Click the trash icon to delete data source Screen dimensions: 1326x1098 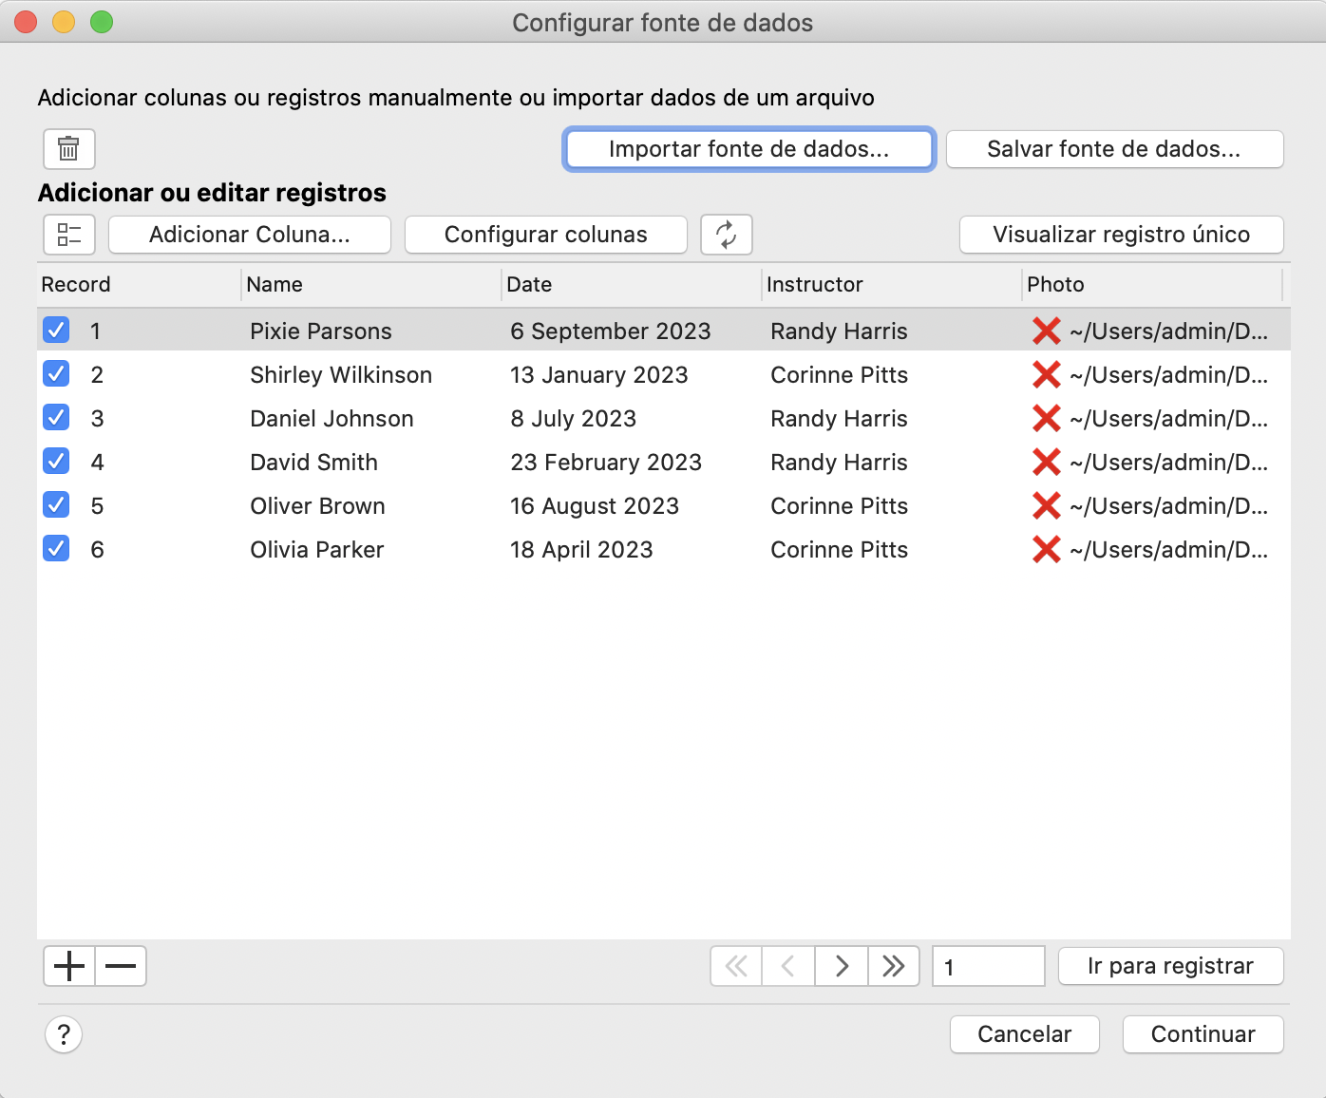pos(68,149)
